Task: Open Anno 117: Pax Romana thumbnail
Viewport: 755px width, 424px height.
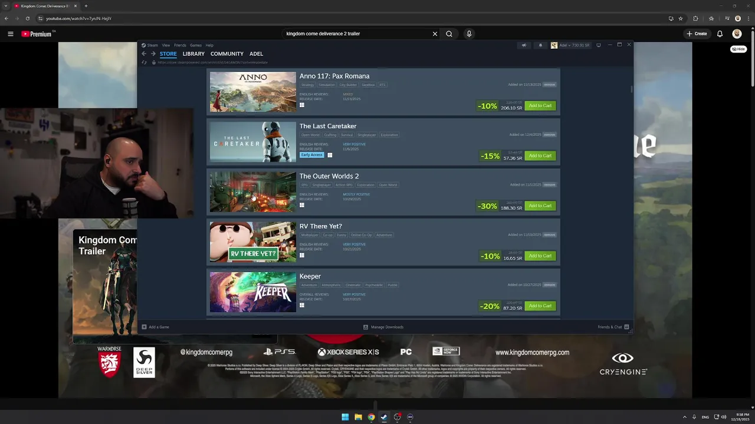Action: coord(253,92)
